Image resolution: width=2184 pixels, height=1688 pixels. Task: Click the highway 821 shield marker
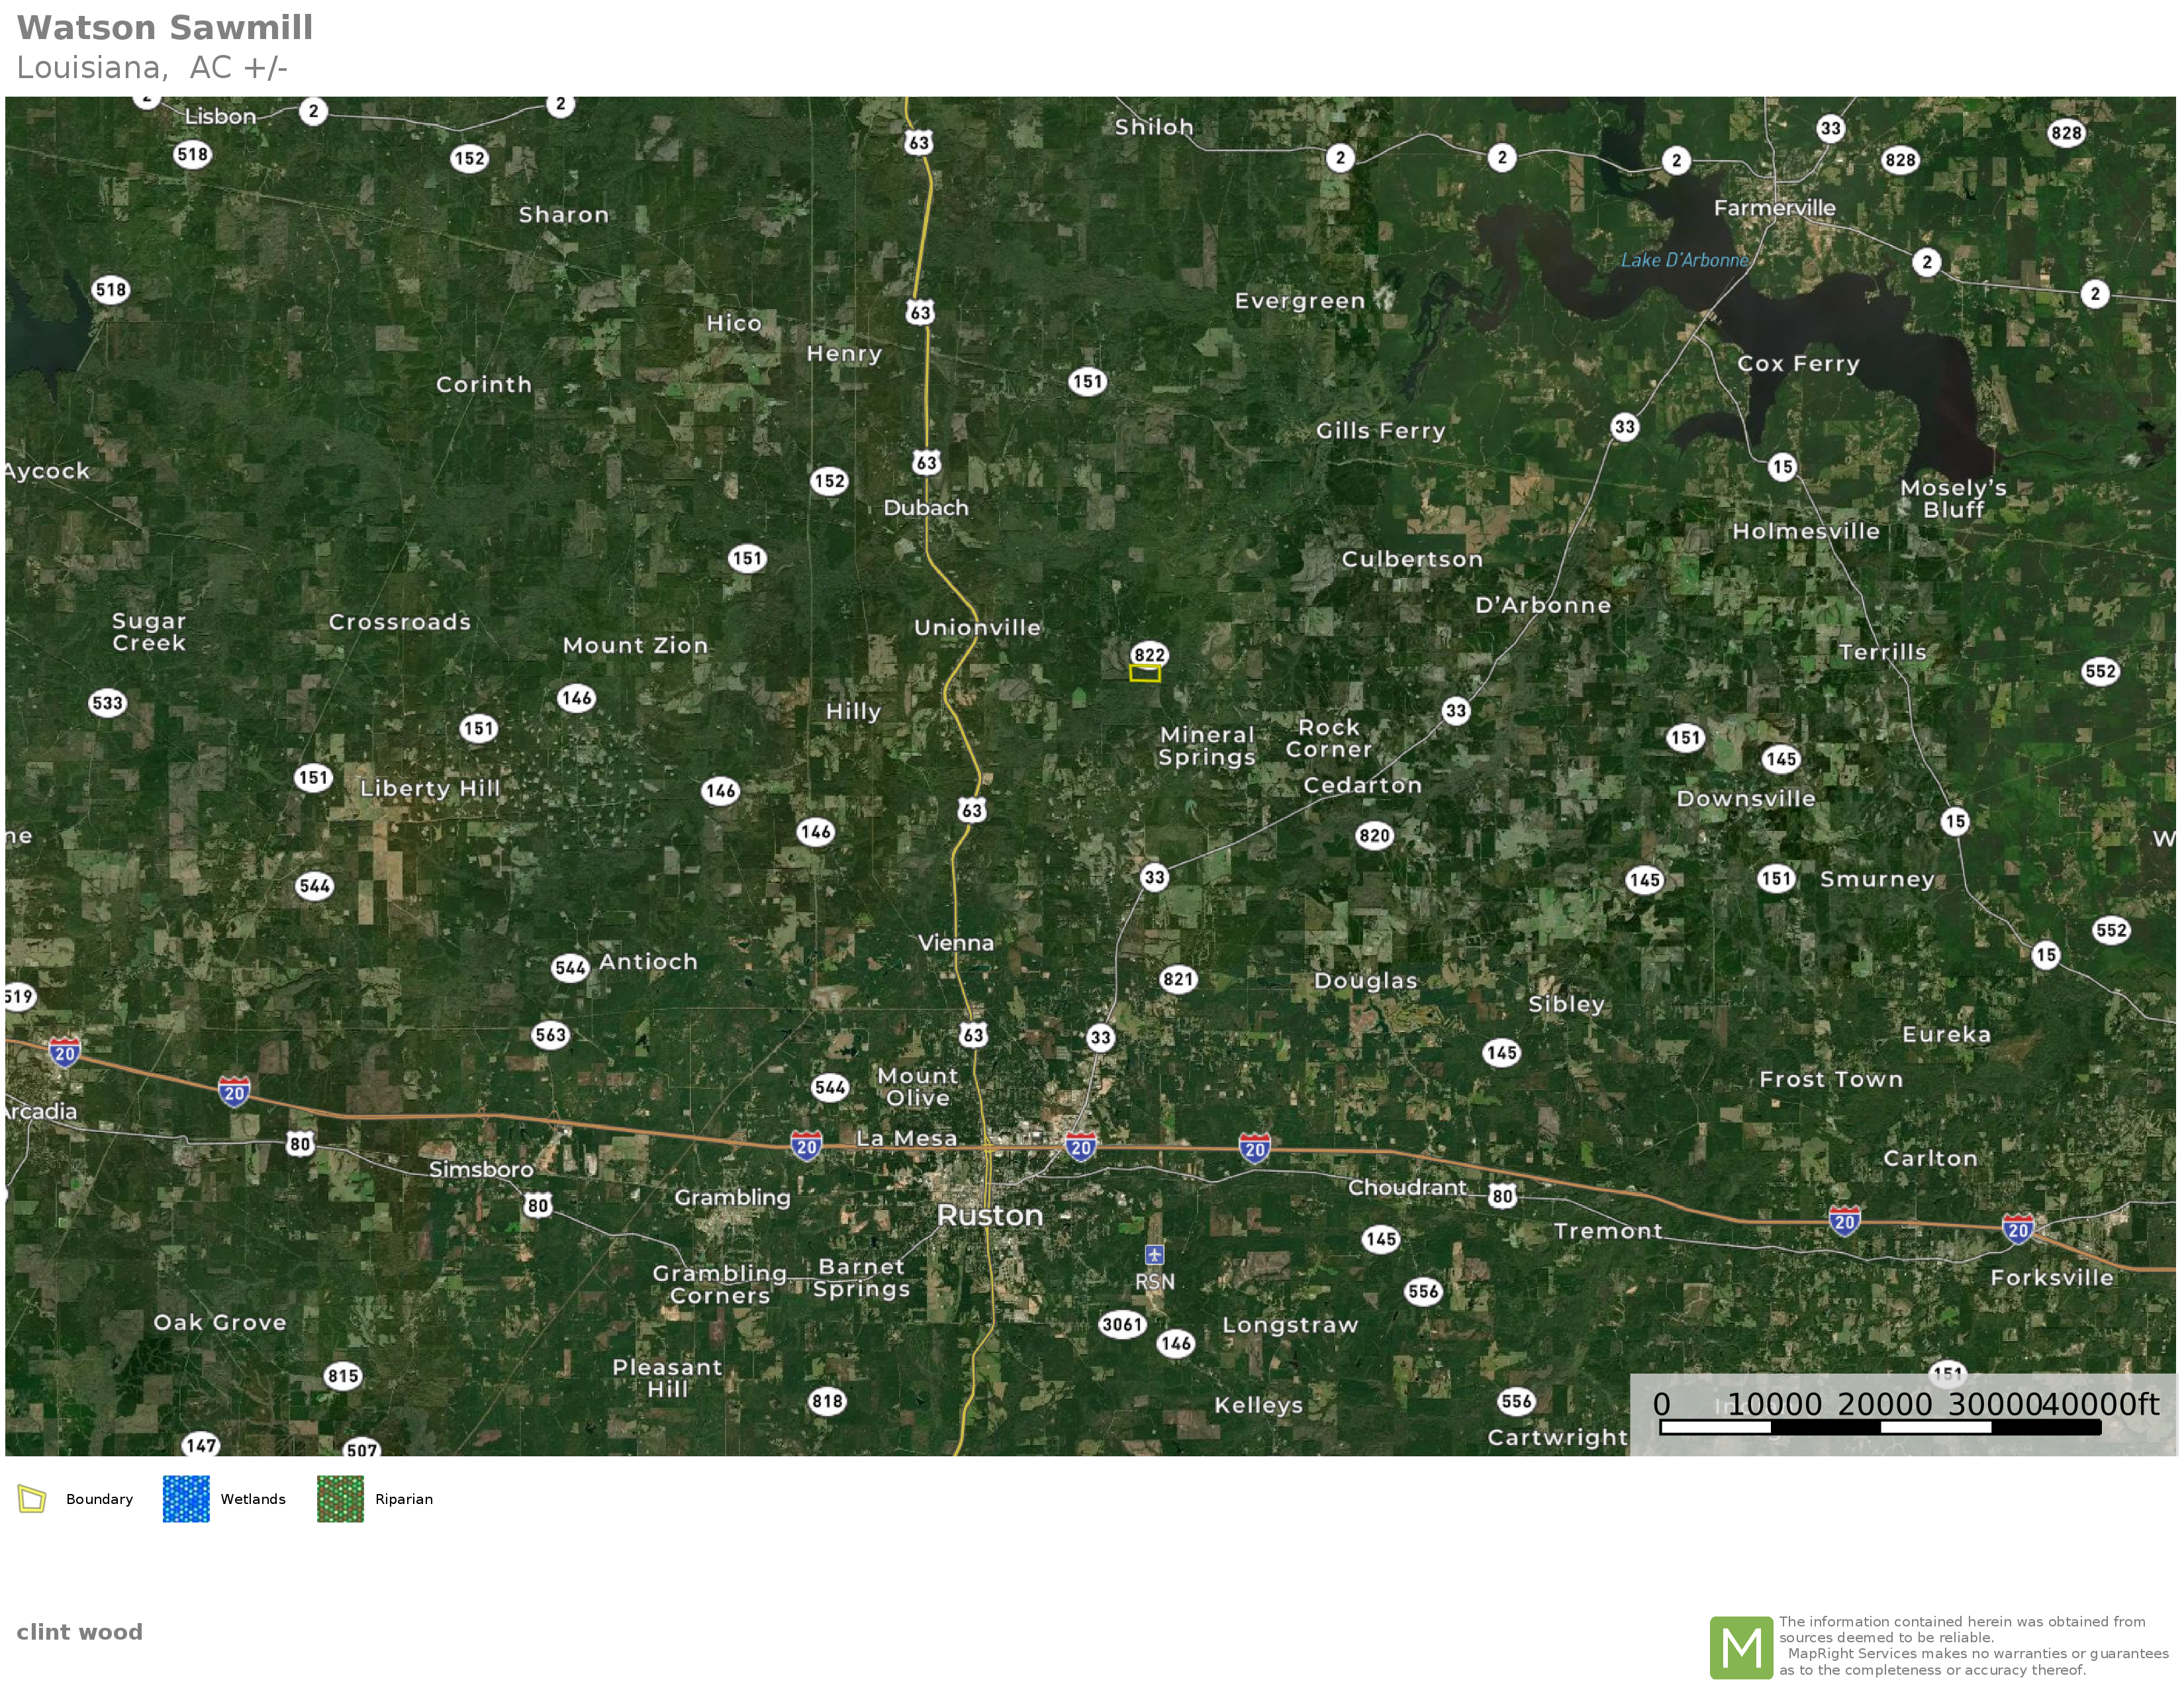click(x=1178, y=979)
